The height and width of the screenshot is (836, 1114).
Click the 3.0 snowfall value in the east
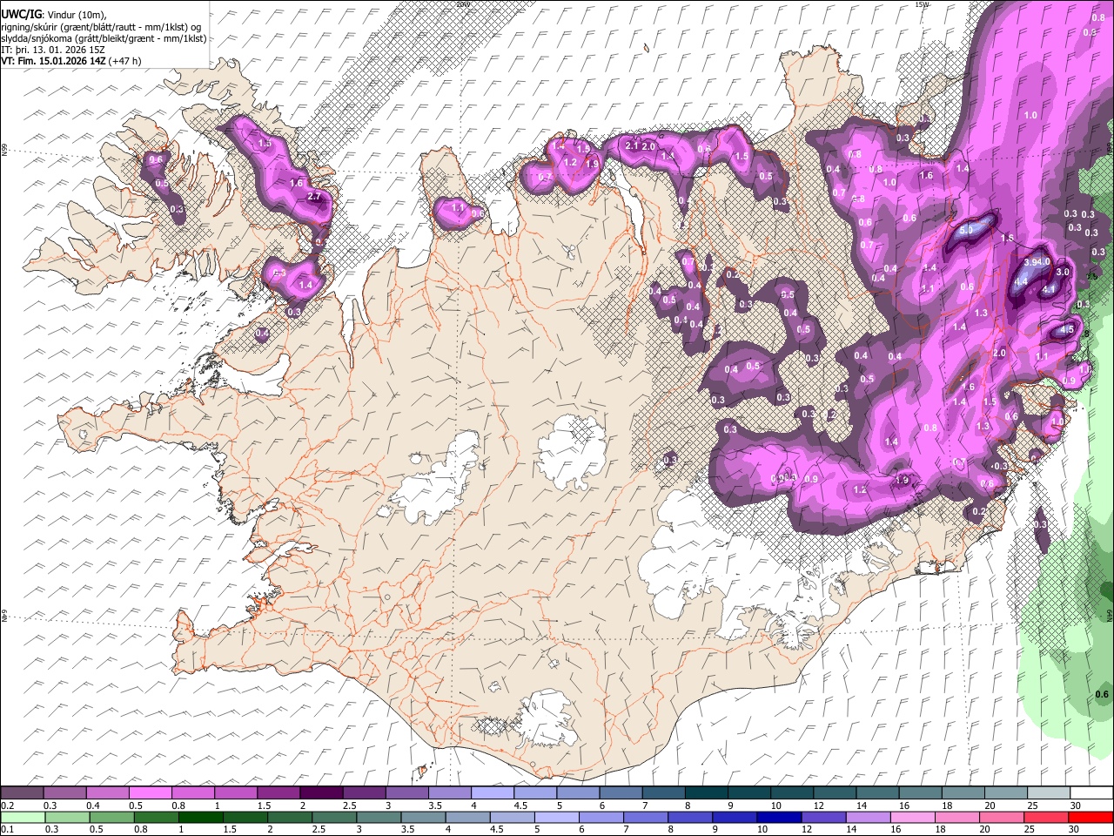(x=1063, y=273)
